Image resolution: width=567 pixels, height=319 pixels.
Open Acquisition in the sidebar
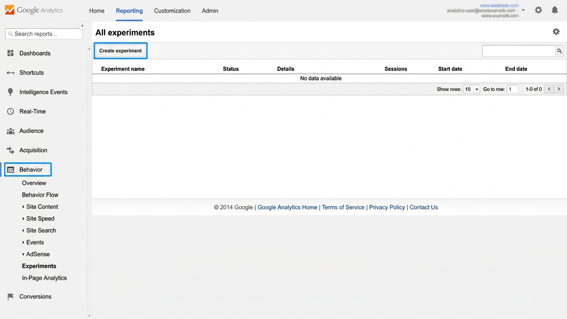(33, 151)
